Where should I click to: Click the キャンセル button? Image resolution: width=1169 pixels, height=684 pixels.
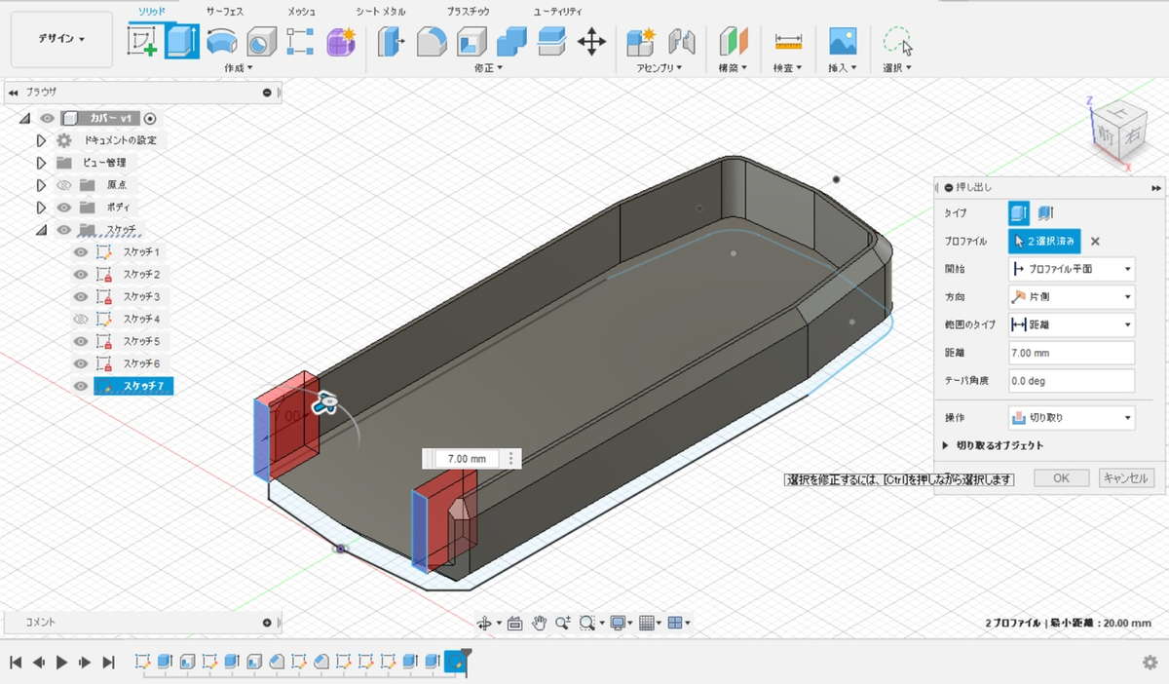click(1126, 478)
